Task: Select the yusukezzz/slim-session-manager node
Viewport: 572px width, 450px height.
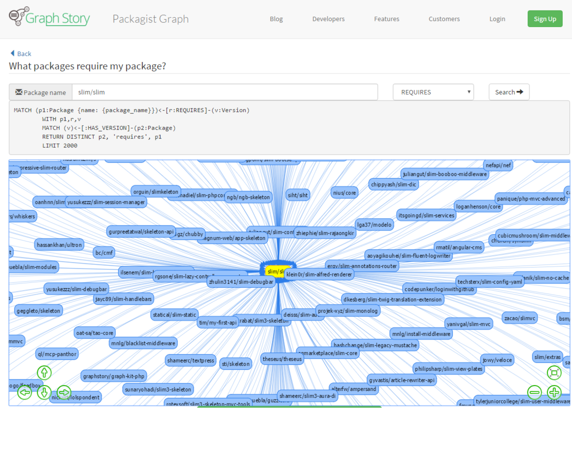Action: [x=106, y=202]
